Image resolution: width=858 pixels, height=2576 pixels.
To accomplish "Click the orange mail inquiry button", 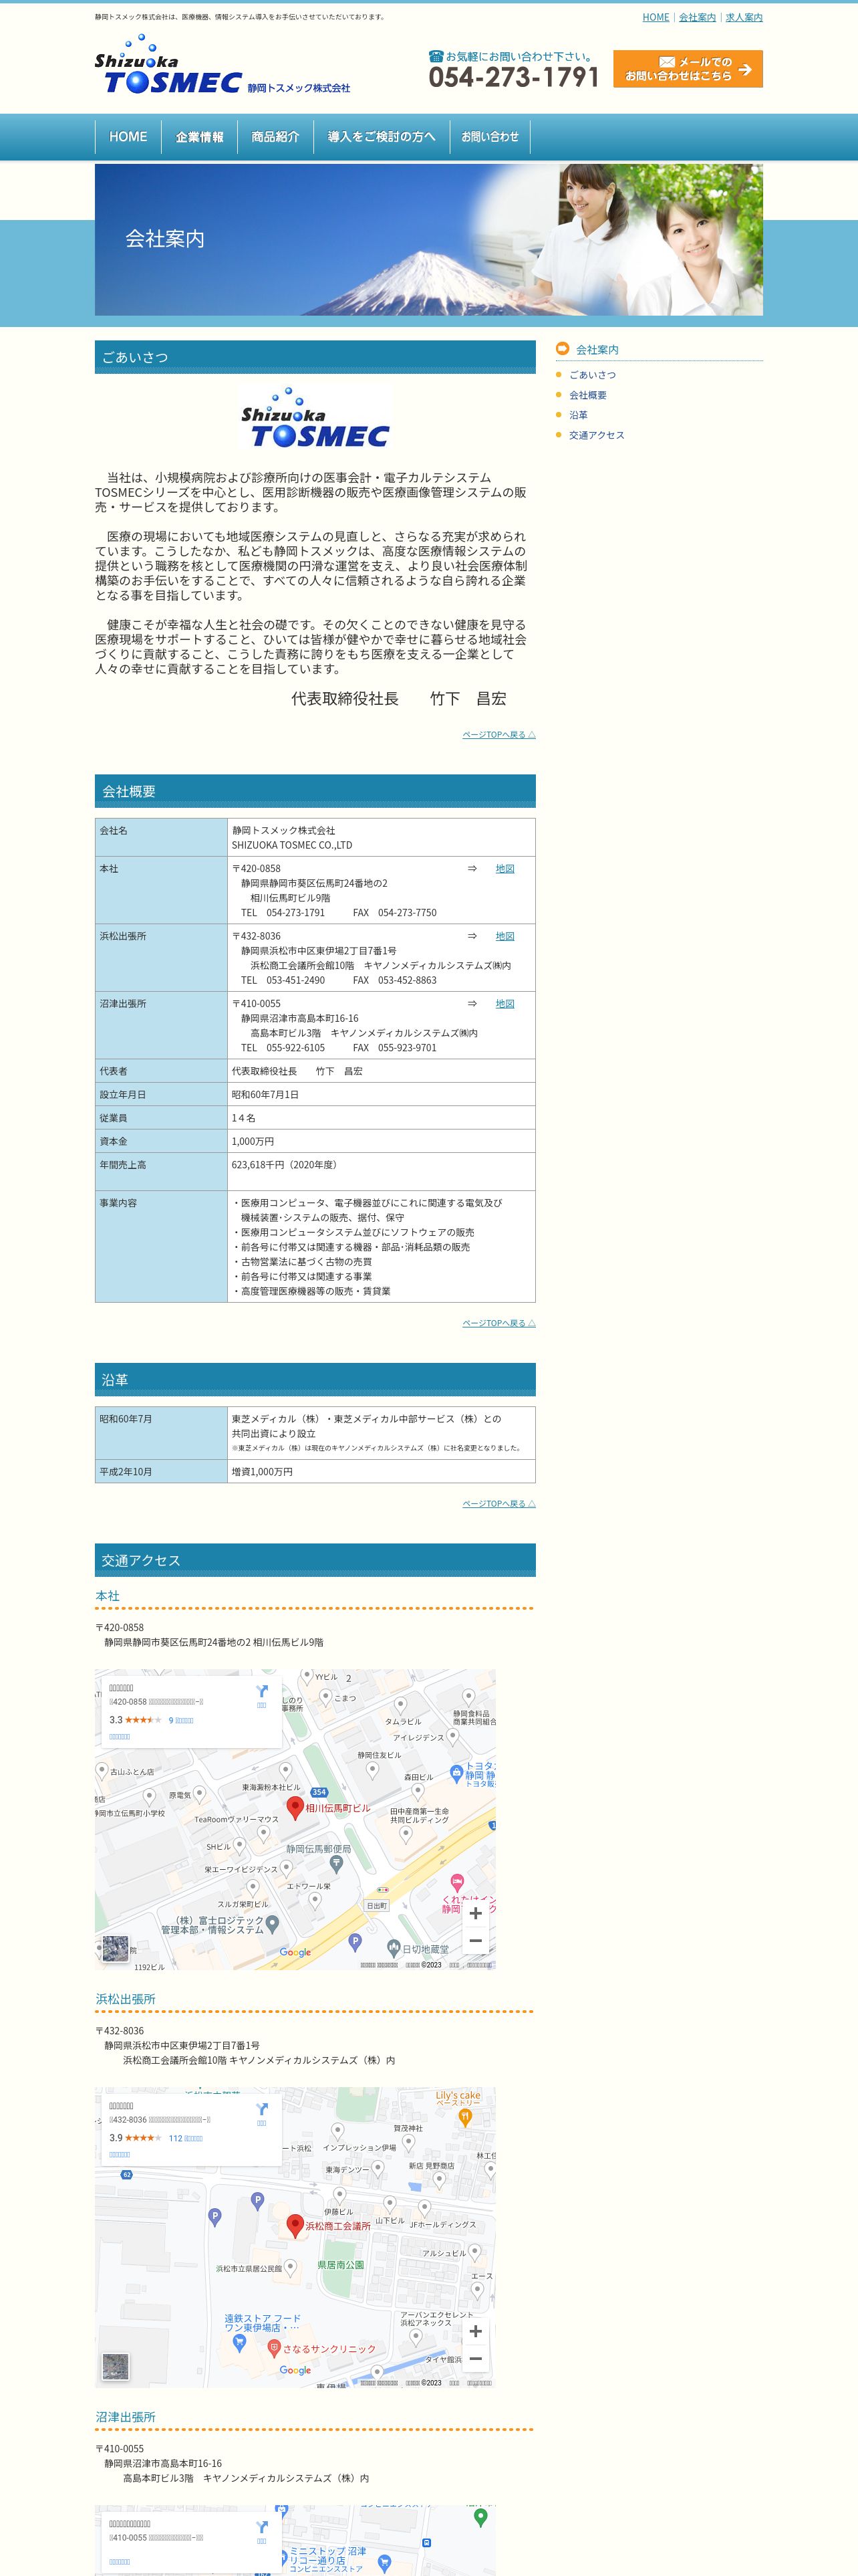I will coord(687,69).
